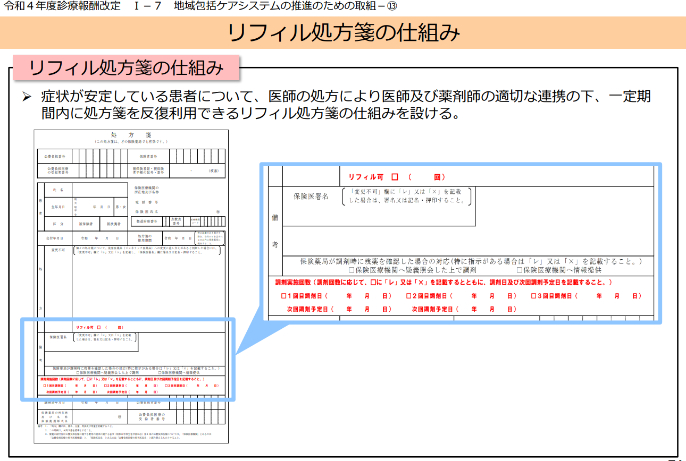
Task: Click the arrow bullet before 症状が安定している
Action: [x=27, y=97]
